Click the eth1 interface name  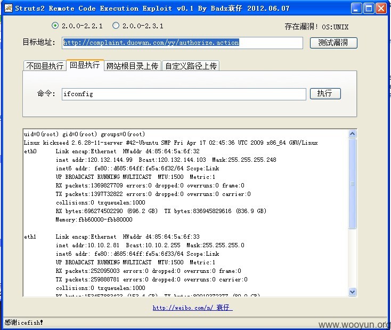coord(30,237)
